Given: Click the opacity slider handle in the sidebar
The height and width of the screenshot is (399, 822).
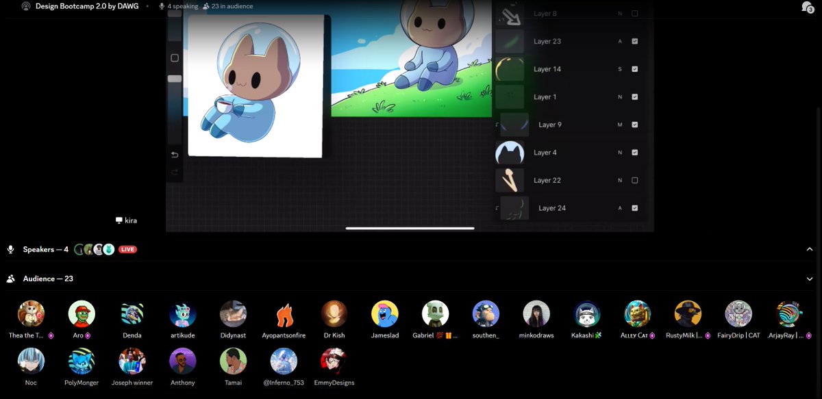Looking at the screenshot, I should pyautogui.click(x=175, y=79).
